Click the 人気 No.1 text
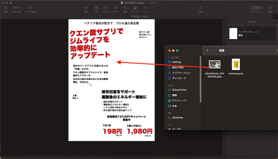278x159 pixels. click(75, 97)
